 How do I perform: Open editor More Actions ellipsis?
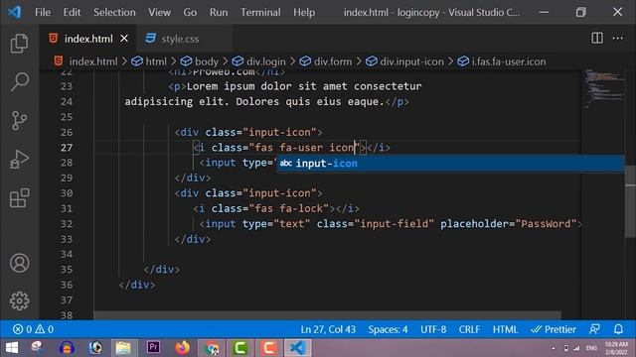point(617,38)
